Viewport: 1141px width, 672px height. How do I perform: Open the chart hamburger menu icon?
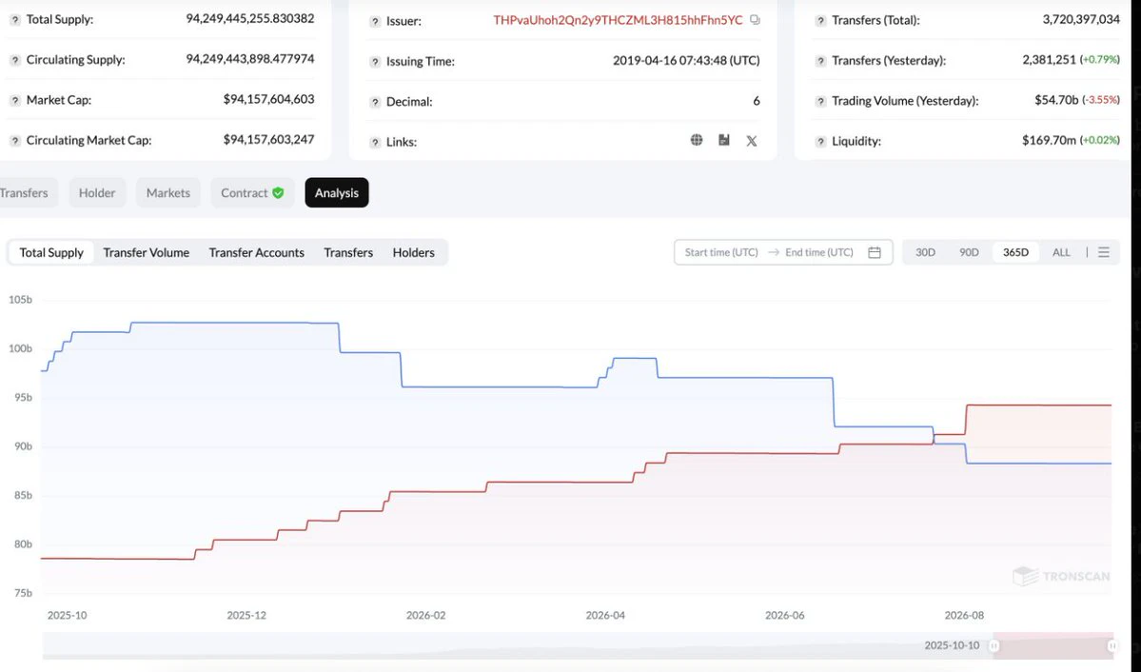(1104, 252)
